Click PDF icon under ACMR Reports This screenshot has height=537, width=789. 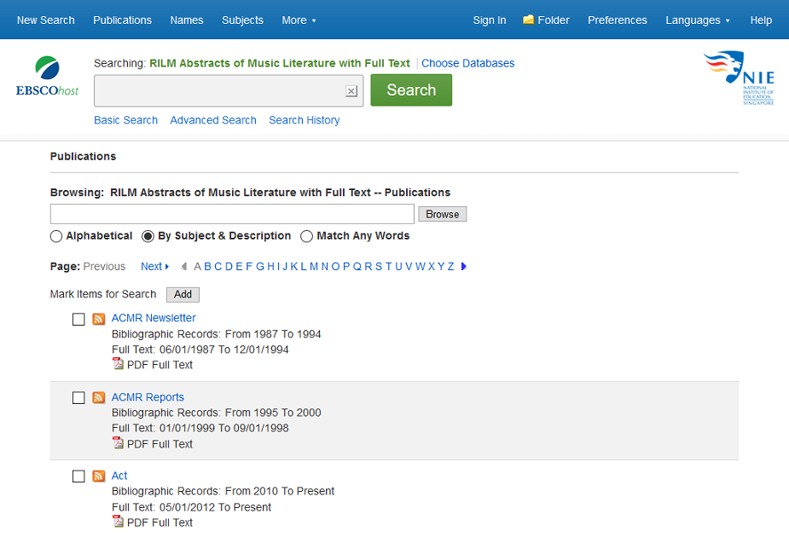118,442
